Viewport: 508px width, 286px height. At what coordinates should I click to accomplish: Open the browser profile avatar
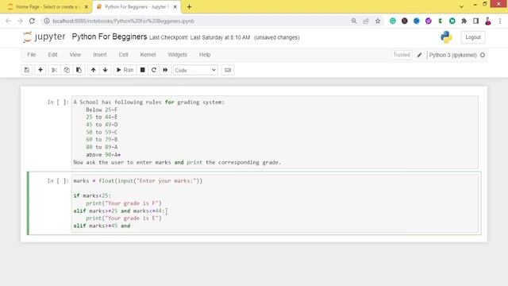click(488, 21)
